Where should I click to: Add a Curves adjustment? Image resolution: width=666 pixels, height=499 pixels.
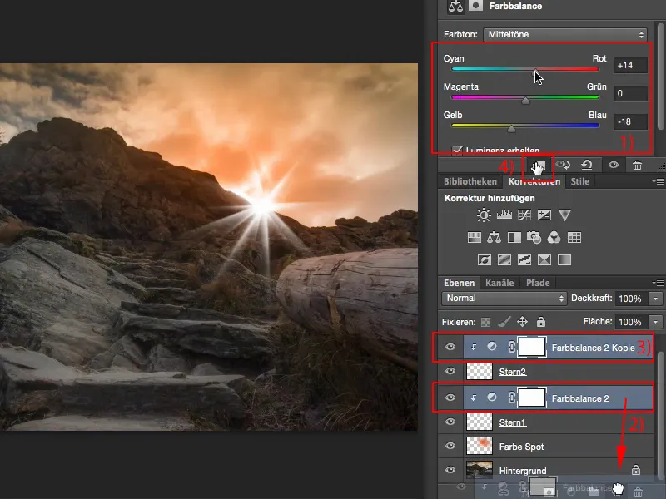pos(524,215)
